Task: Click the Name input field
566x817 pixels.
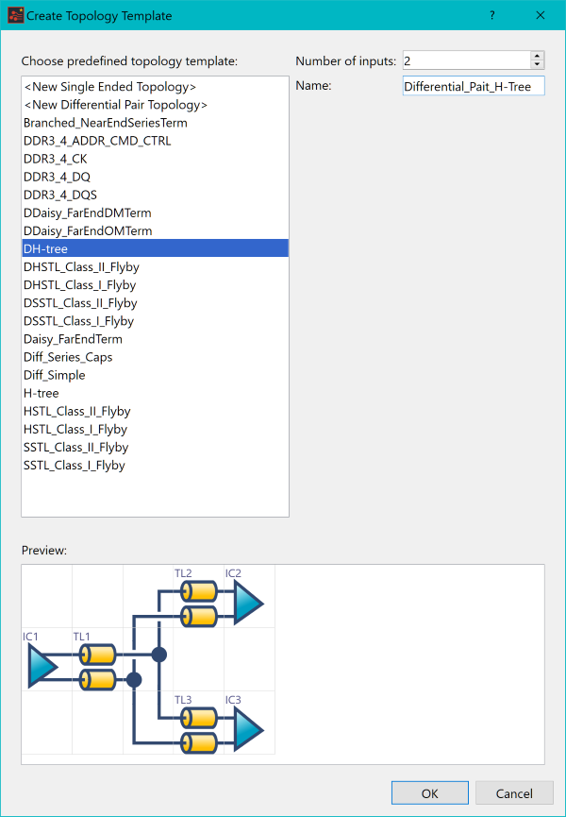Action: coord(474,86)
